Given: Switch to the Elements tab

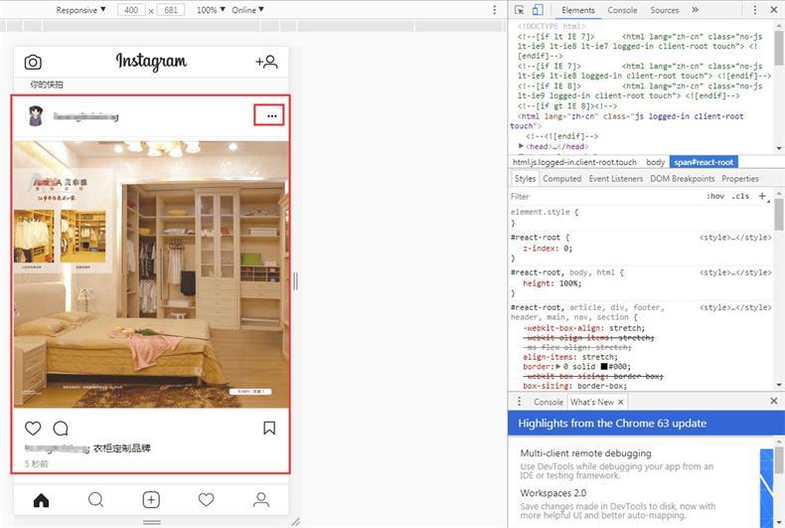Looking at the screenshot, I should (x=578, y=10).
